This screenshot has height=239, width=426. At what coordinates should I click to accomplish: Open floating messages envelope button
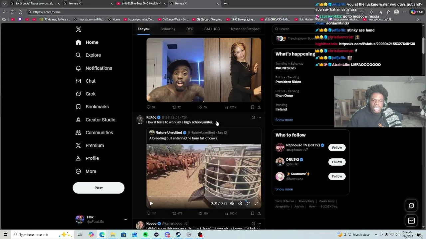click(x=411, y=221)
